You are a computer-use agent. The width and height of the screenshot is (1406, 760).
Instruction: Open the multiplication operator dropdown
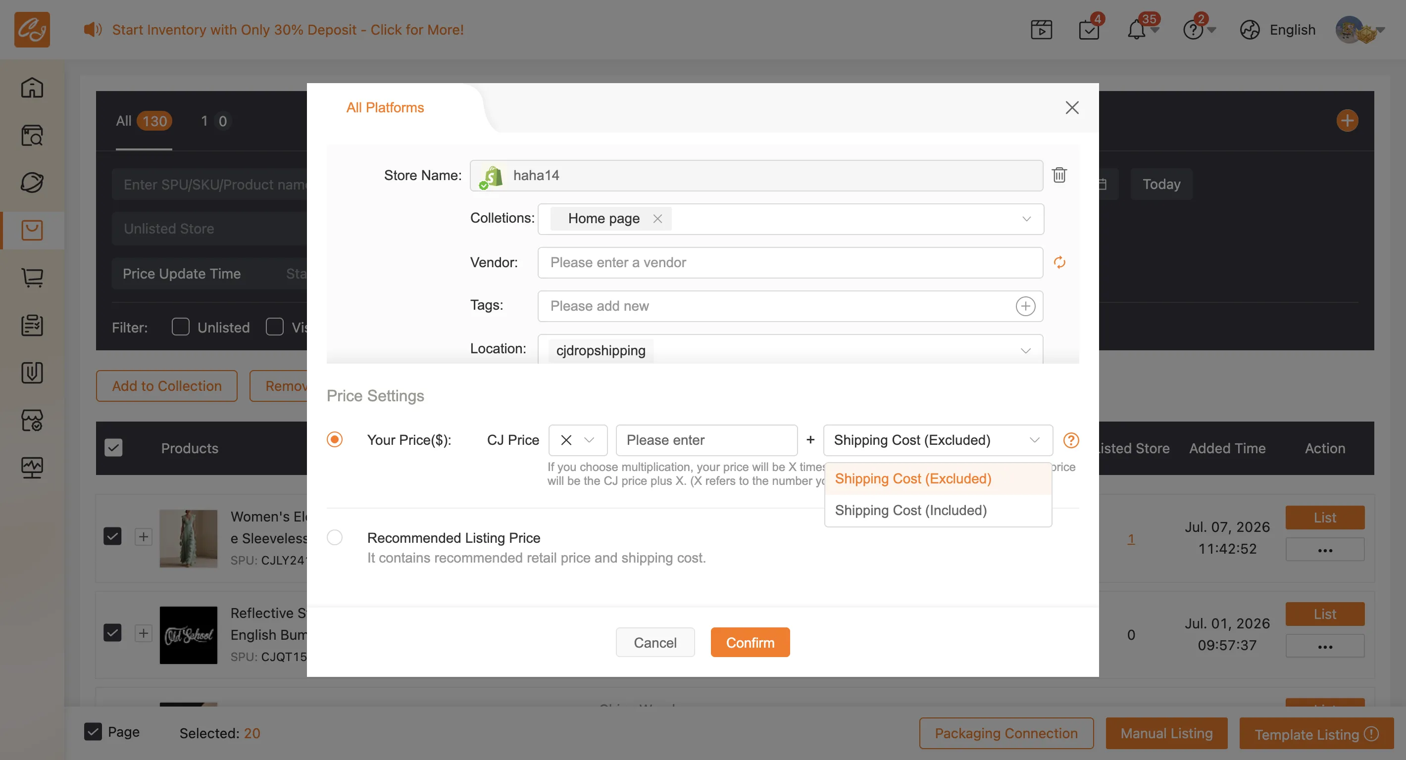(x=577, y=440)
